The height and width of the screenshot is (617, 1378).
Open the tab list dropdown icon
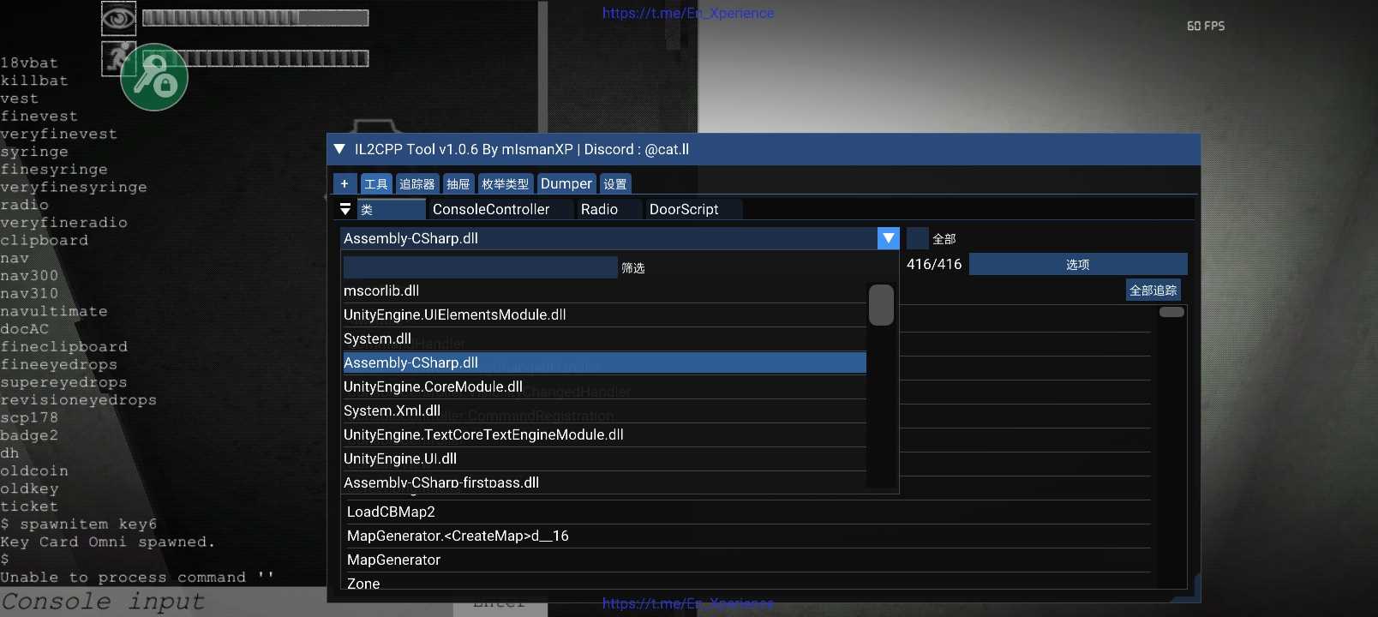(345, 209)
